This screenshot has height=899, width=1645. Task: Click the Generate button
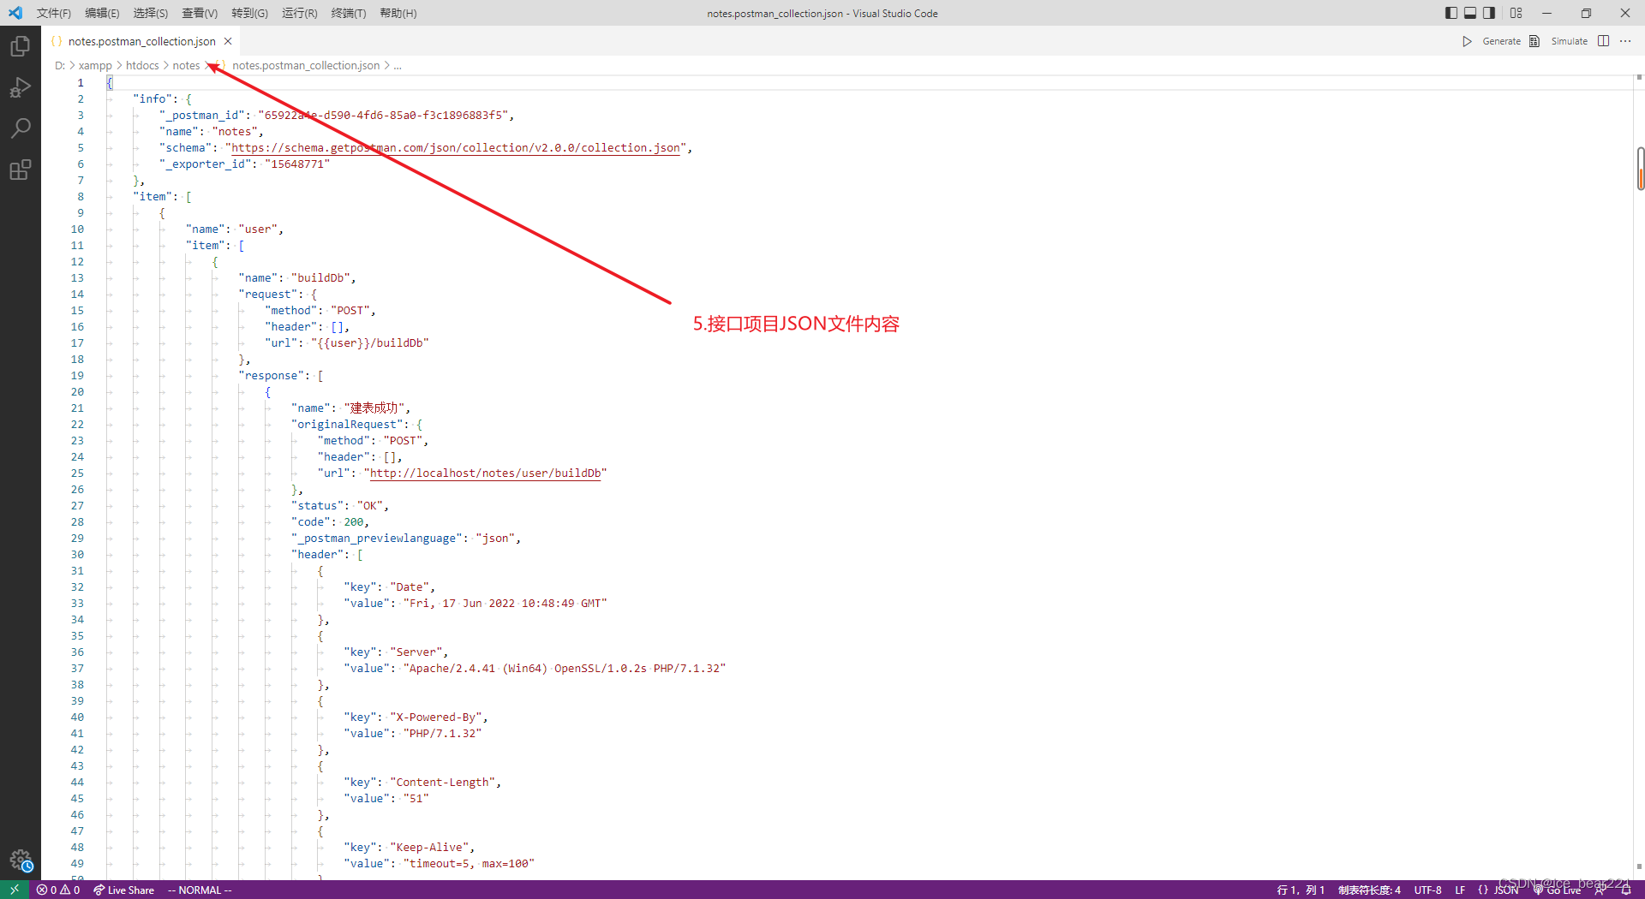point(1502,41)
